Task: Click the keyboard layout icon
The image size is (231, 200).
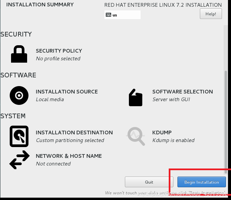Action: [x=108, y=15]
